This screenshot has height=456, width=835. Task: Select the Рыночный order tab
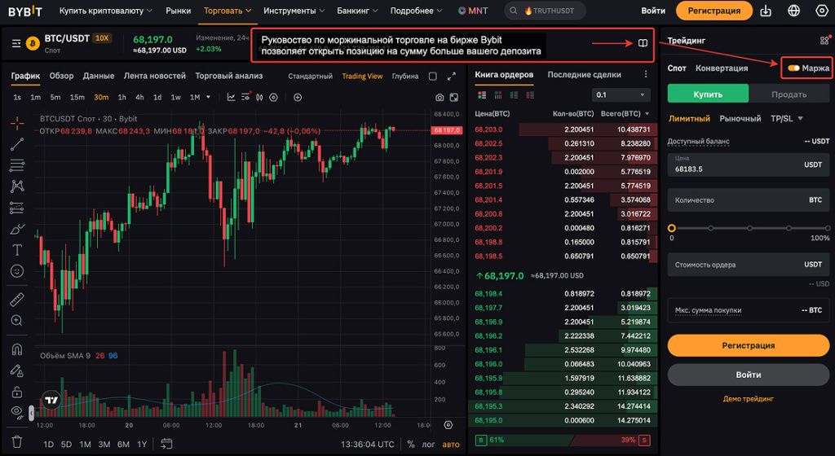(x=740, y=119)
